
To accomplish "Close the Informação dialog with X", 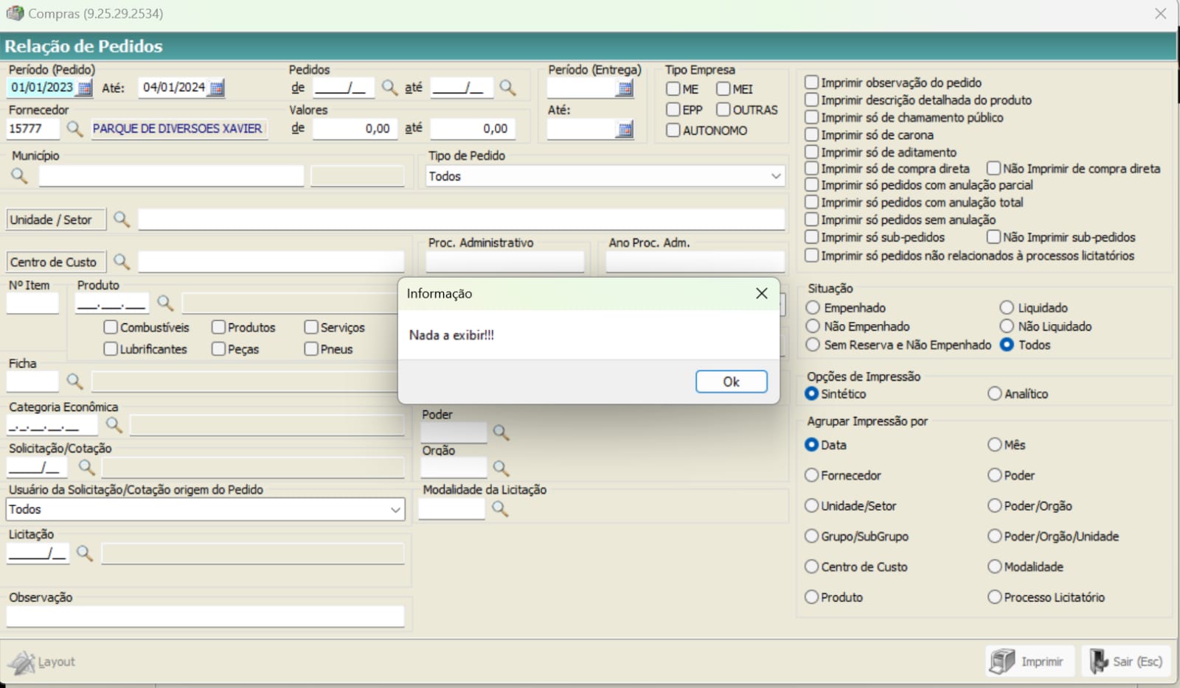I will pyautogui.click(x=762, y=293).
